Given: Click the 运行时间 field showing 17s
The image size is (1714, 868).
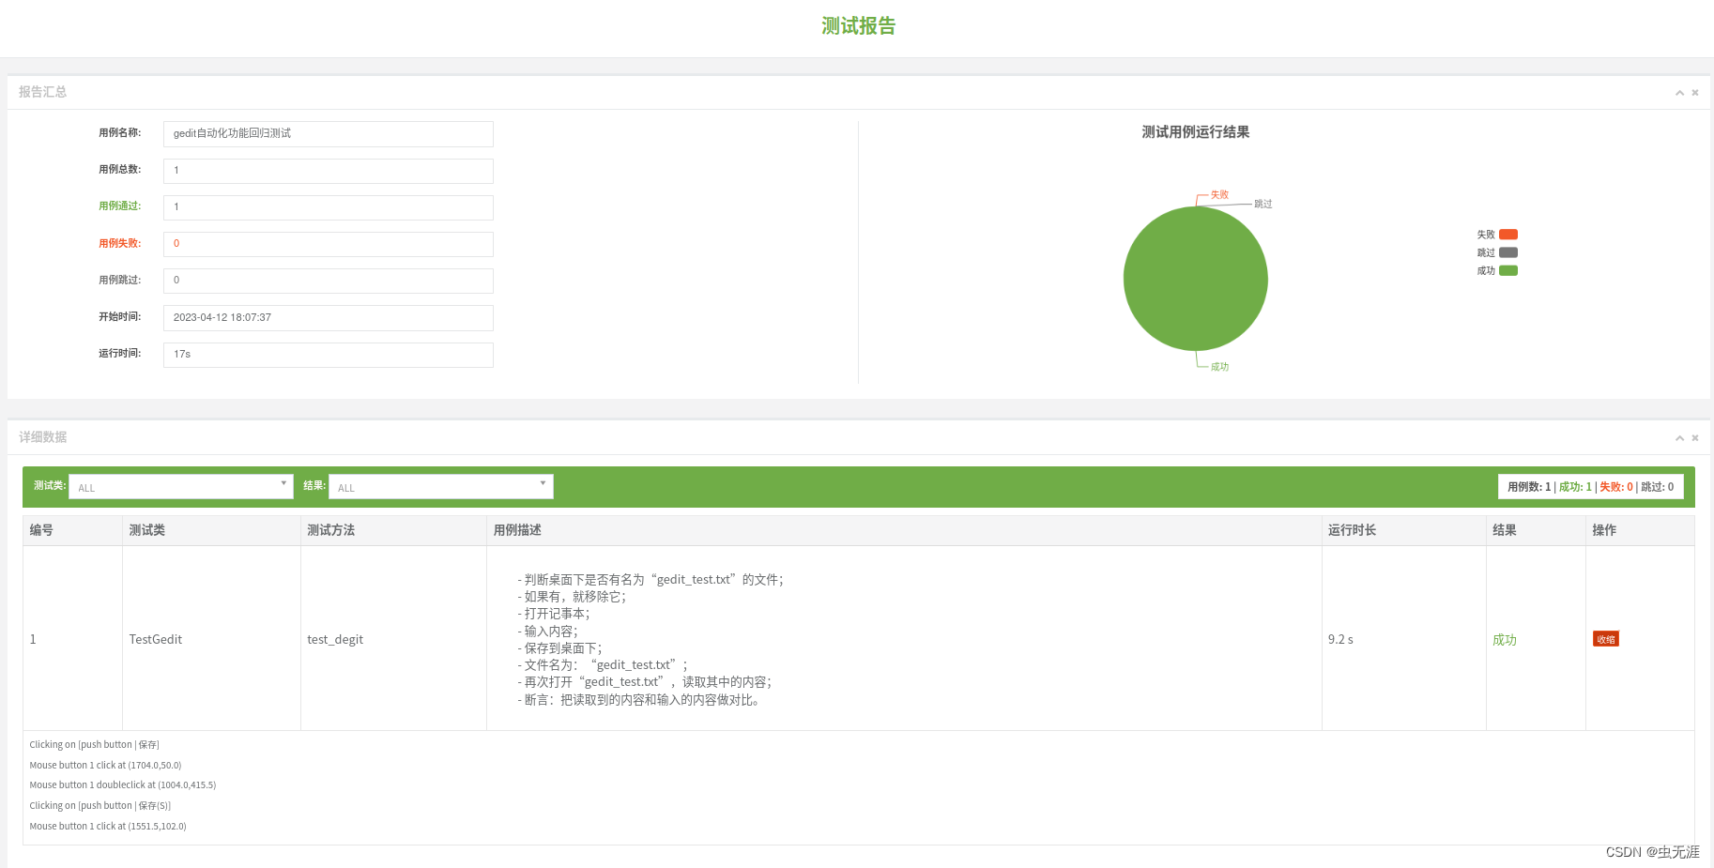Looking at the screenshot, I should pos(329,355).
